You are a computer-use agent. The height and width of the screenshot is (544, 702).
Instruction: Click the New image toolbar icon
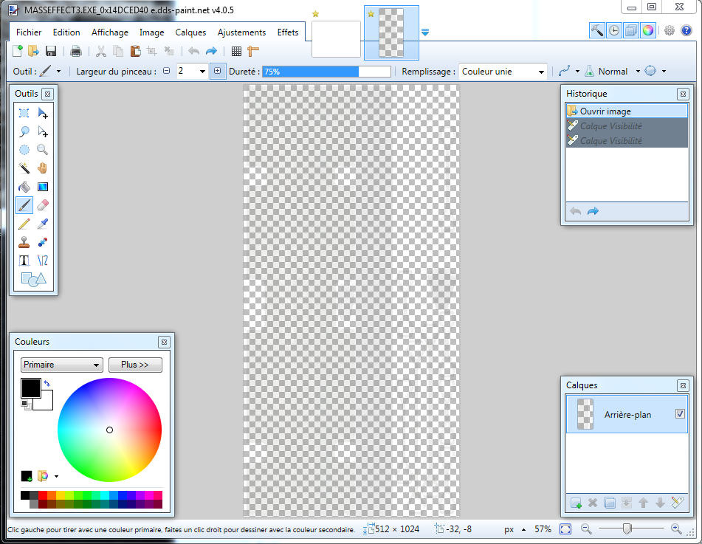[x=17, y=51]
